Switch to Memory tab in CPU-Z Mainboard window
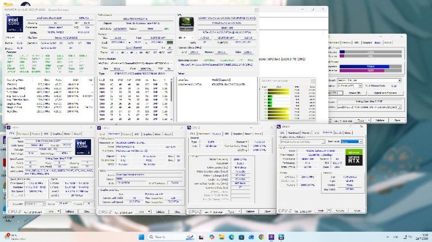432x242 pixels. pos(127,134)
